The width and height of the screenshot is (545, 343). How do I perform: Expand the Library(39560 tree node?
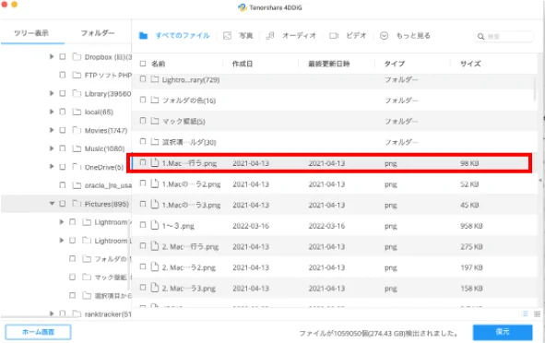52,93
